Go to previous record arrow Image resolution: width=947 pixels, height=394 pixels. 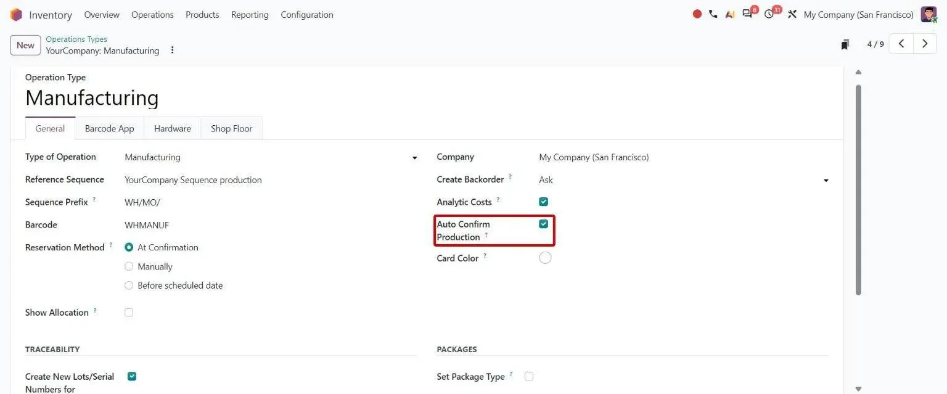point(901,44)
